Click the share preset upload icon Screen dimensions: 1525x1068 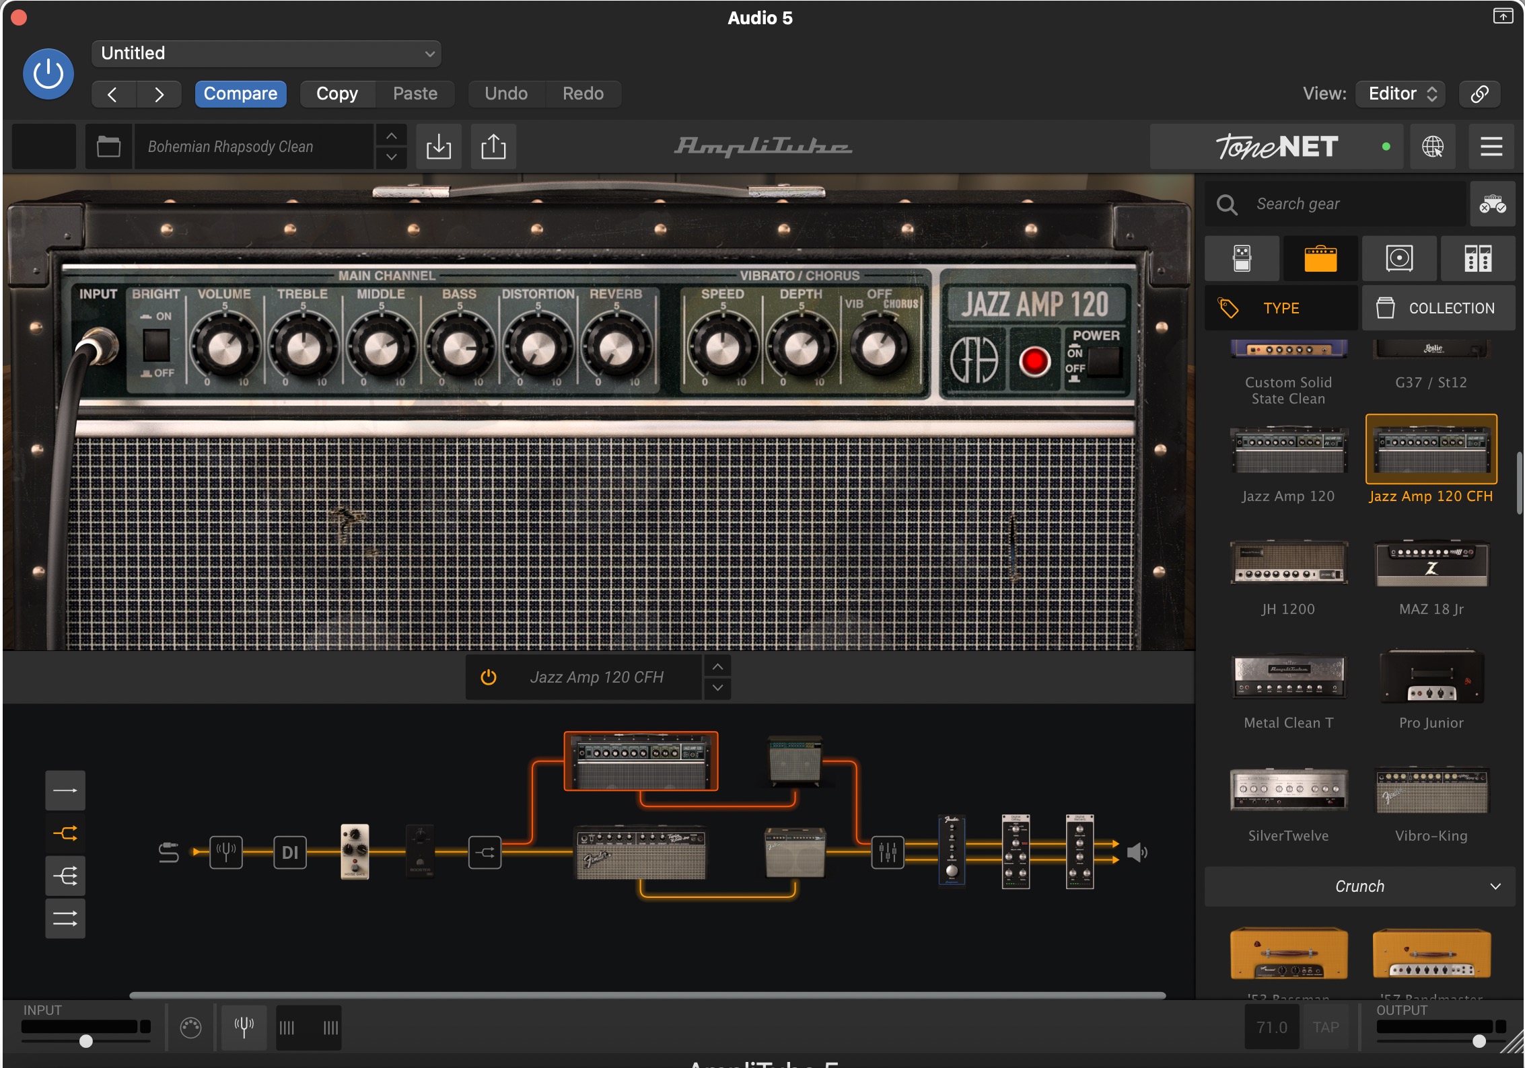tap(493, 146)
